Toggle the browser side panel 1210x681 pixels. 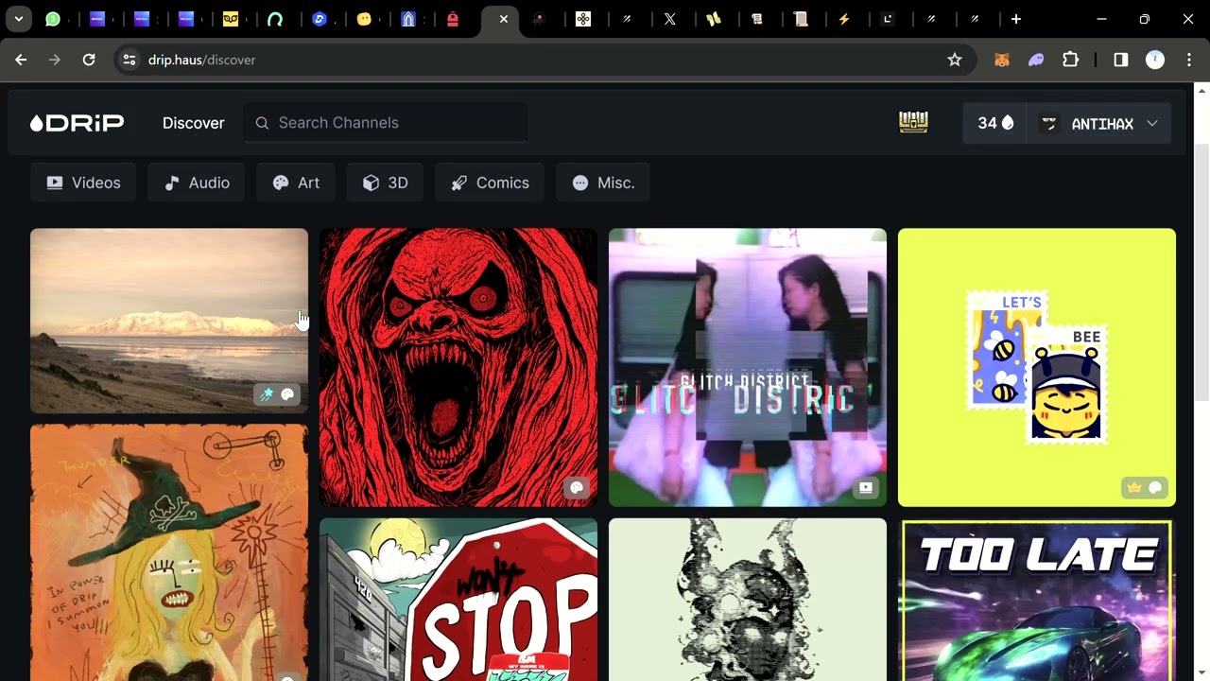coord(1121,60)
